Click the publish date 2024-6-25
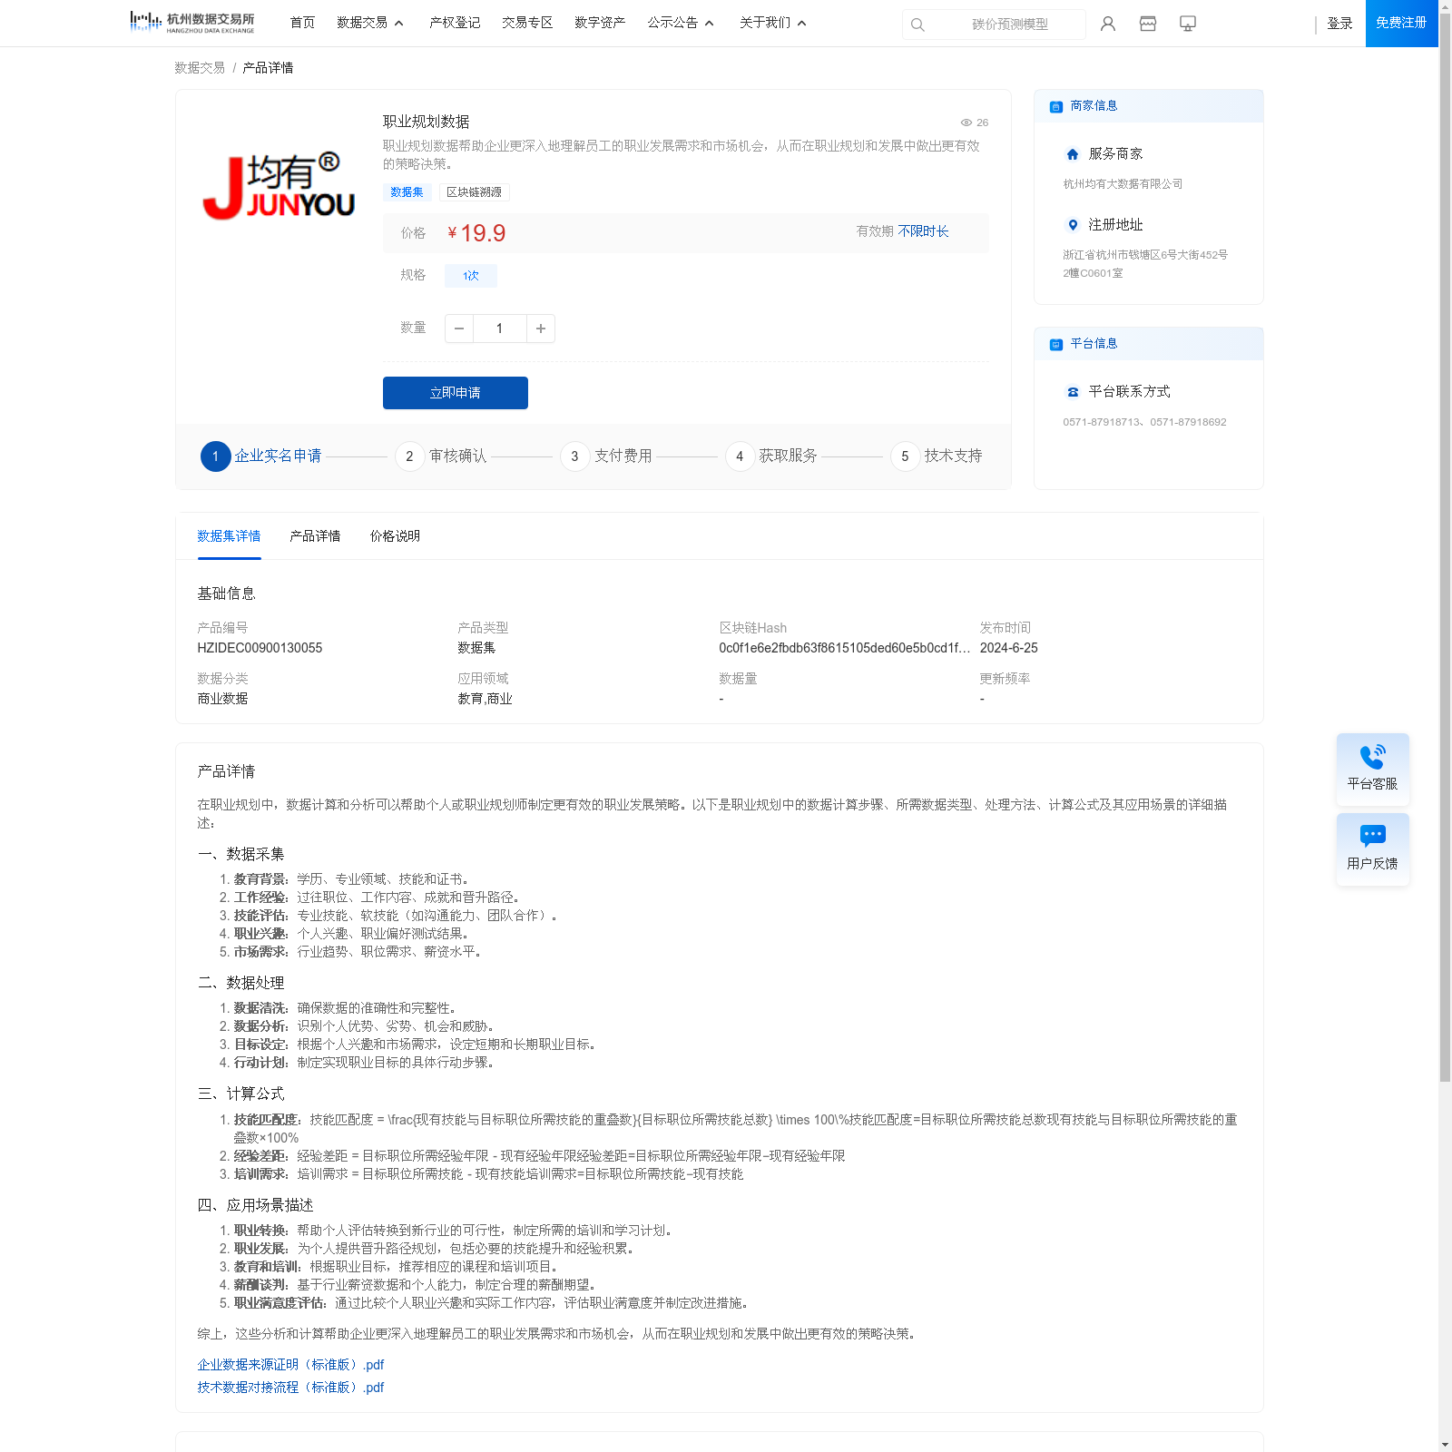1452x1452 pixels. point(1009,648)
